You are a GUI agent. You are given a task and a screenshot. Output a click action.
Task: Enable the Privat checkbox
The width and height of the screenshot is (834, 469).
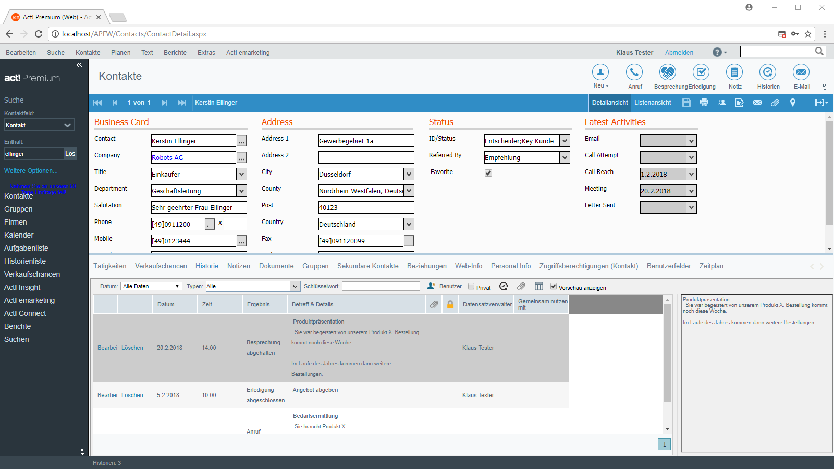(x=471, y=286)
